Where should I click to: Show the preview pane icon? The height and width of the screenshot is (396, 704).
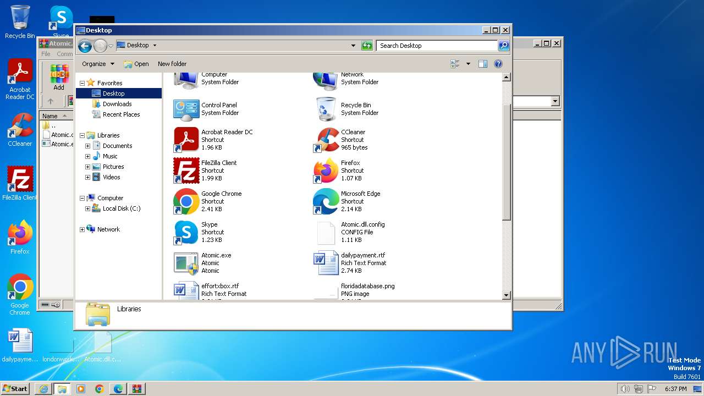click(x=482, y=64)
